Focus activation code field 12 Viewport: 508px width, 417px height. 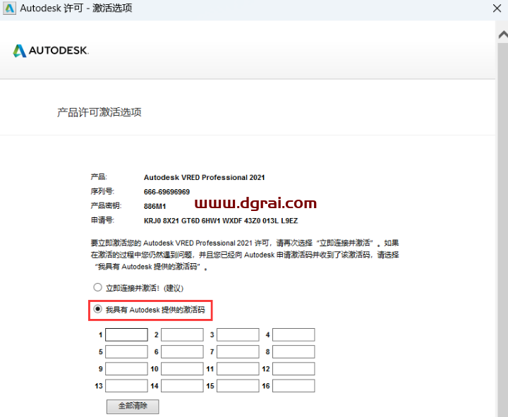point(294,369)
